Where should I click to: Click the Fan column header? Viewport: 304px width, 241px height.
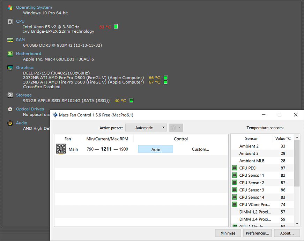[x=68, y=139]
